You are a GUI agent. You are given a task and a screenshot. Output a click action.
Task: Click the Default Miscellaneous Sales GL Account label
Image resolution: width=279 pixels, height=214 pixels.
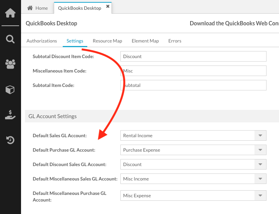[x=75, y=179]
